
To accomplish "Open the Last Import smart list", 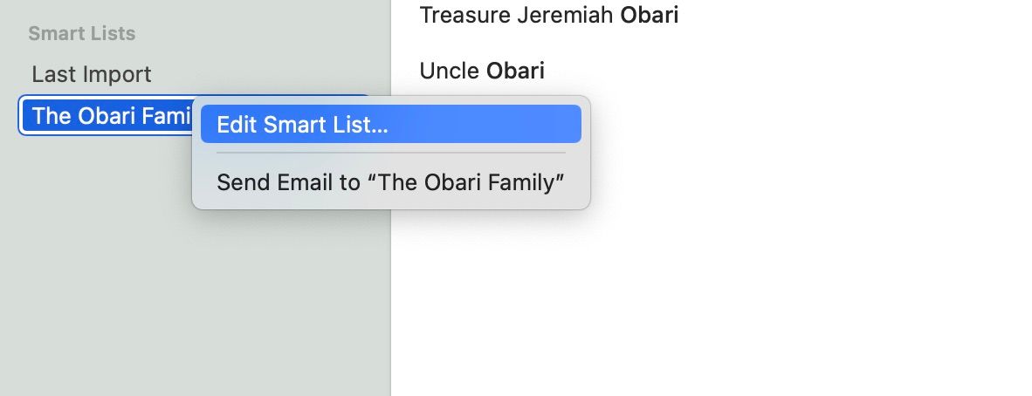I will [x=92, y=75].
